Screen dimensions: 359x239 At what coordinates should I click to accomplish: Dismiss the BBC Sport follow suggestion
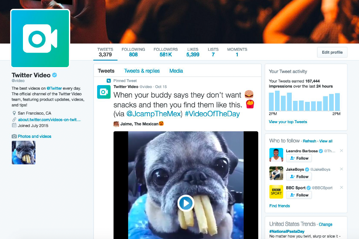pos(341,187)
